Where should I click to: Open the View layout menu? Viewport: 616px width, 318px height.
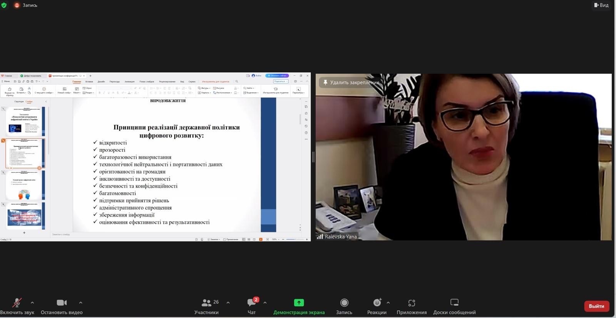pos(601,5)
